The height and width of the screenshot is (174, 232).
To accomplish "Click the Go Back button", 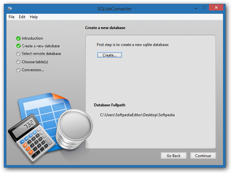I will pyautogui.click(x=174, y=155).
